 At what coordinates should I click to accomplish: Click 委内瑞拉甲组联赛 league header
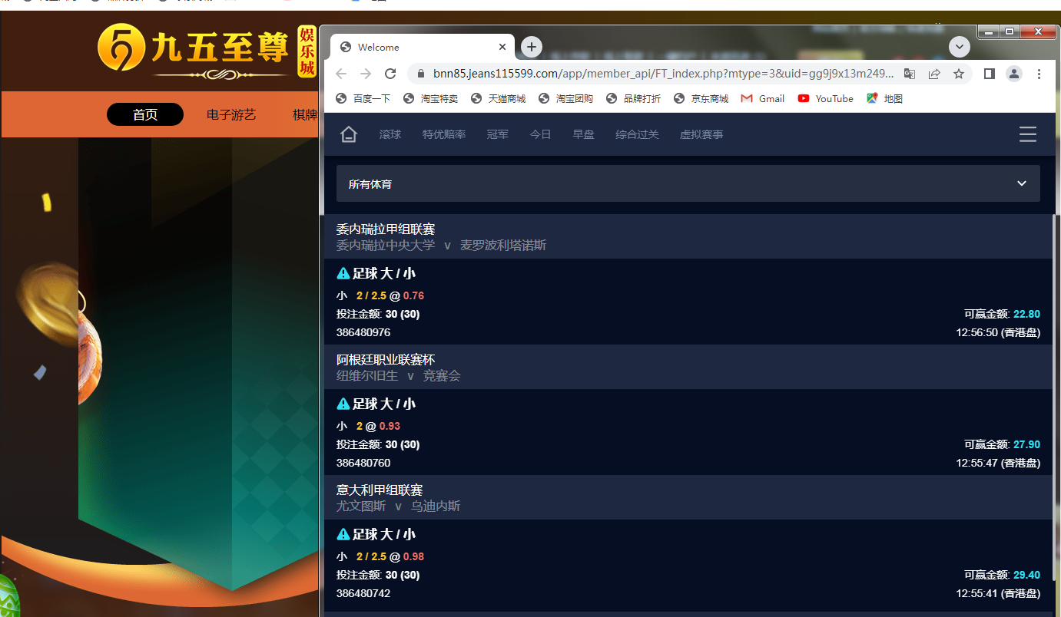point(386,229)
